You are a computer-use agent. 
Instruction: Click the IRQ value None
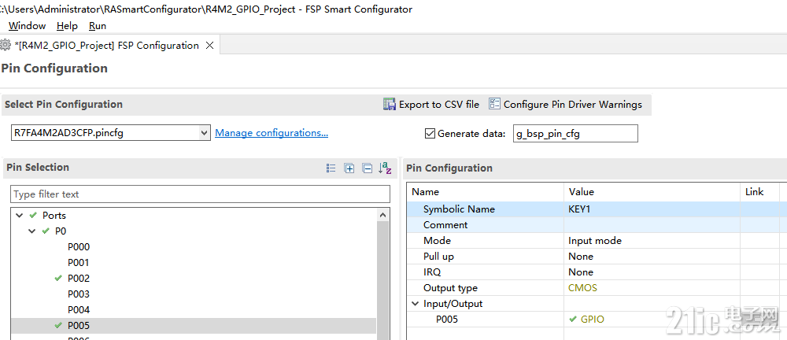tap(652, 272)
